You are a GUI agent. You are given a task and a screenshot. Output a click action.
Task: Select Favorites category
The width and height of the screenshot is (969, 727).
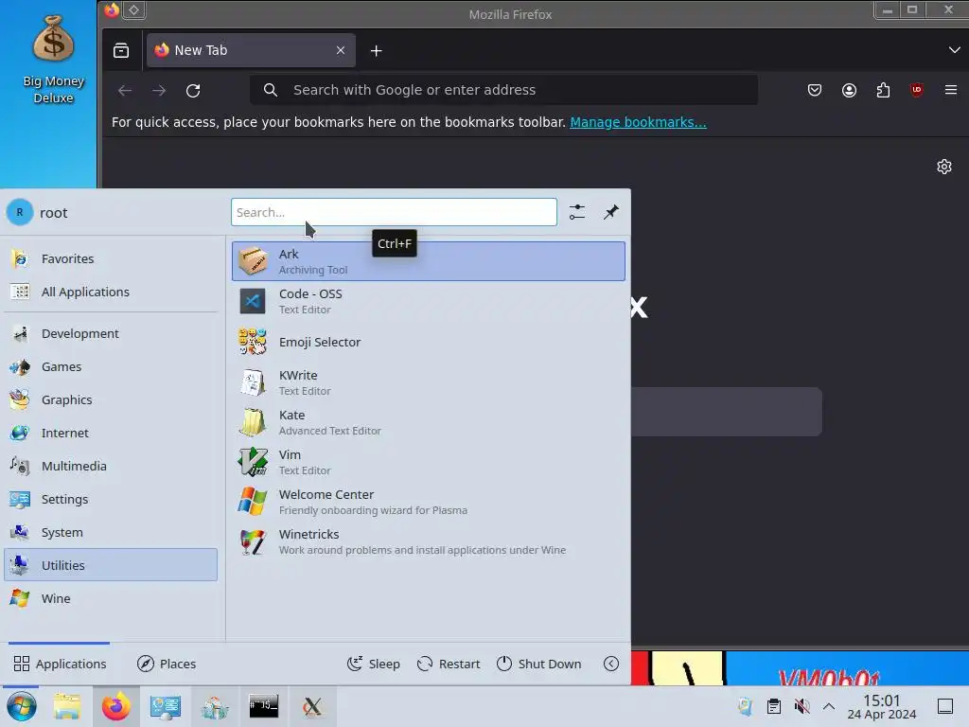[x=111, y=258]
